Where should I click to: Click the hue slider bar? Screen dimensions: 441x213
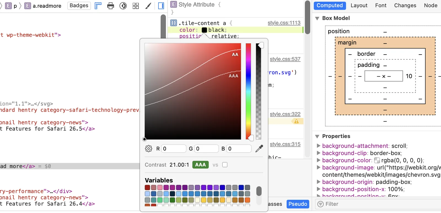(x=248, y=91)
